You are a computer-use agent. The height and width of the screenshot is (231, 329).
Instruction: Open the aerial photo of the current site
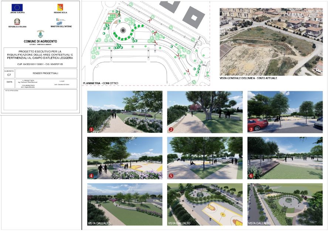tap(271, 41)
